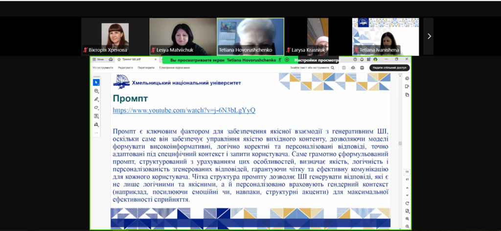Open the Меню hamburger menu
This screenshot has width=501, height=231.
(98, 60)
